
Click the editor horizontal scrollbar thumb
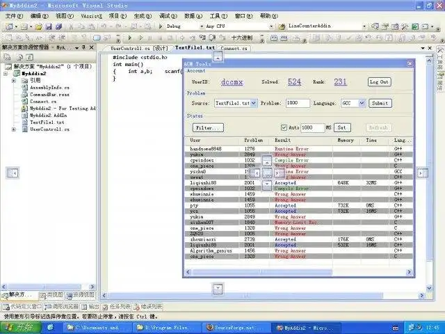tap(245, 296)
